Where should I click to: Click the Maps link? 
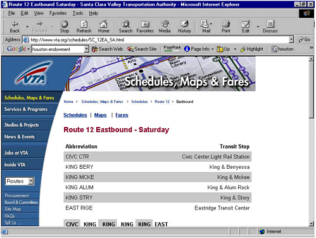101,115
